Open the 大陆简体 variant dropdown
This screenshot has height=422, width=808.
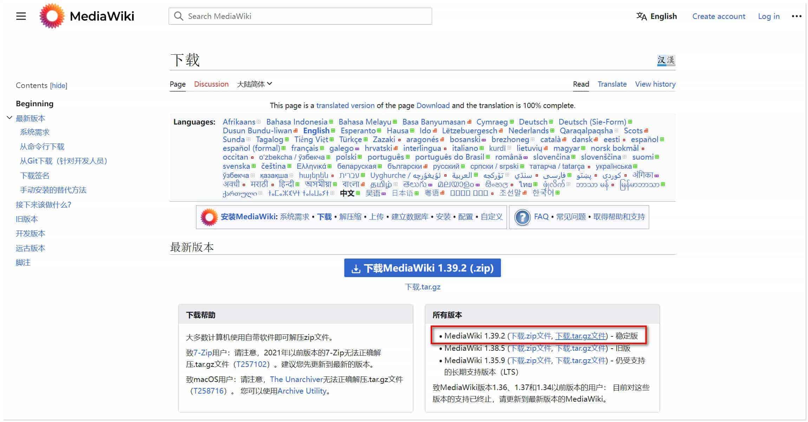pyautogui.click(x=254, y=84)
